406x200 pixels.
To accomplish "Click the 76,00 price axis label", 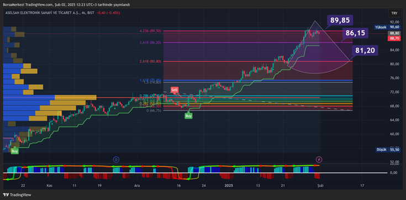I will 394,78.
